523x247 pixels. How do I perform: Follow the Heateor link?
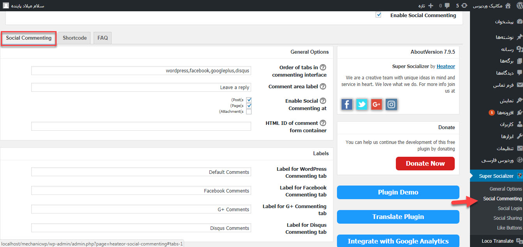tap(445, 67)
